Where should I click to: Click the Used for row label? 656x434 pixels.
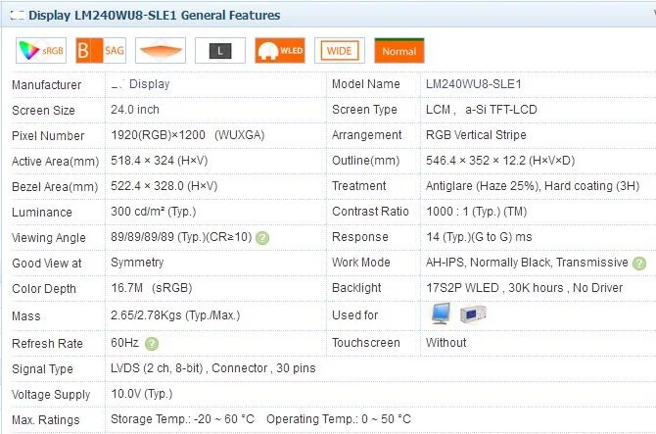point(355,315)
